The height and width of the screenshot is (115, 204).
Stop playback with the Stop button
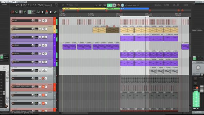[105, 5]
